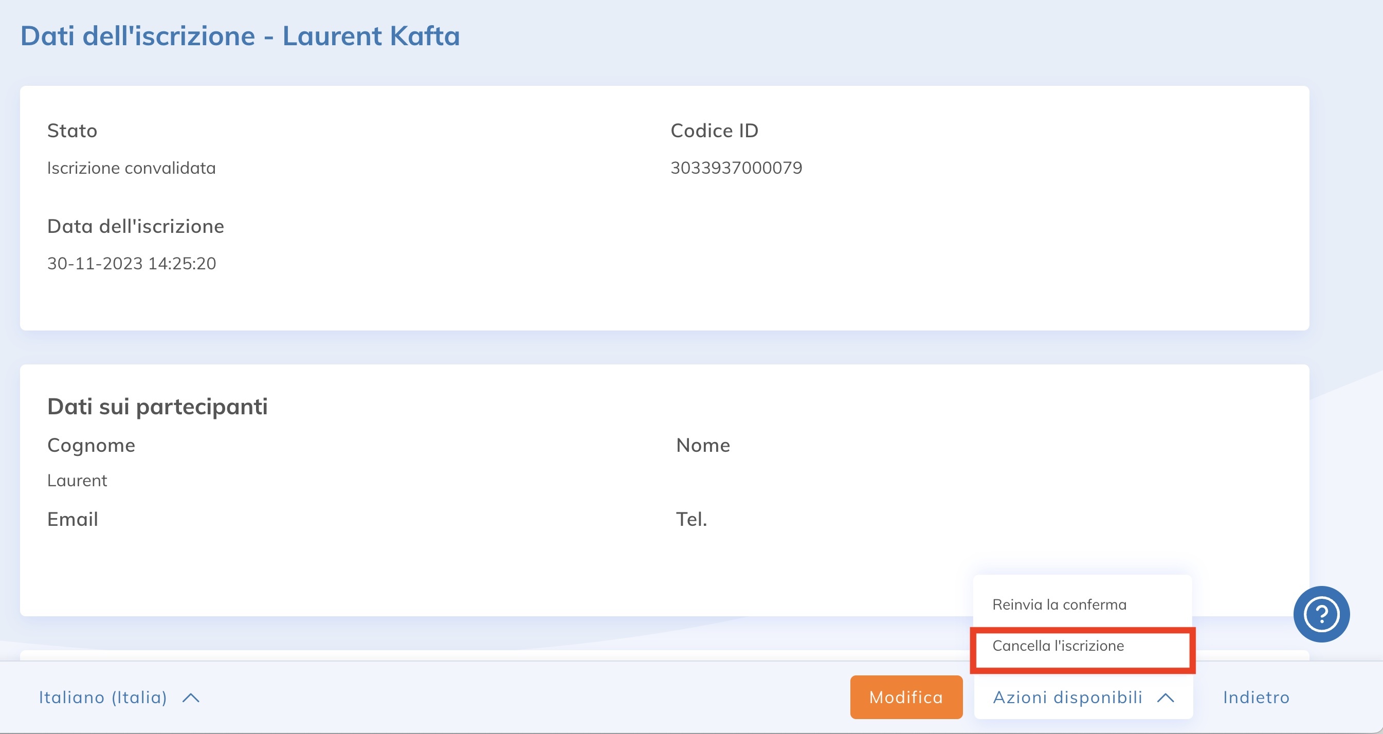
Task: Click the chevron next to Italiano (Italia)
Action: 191,698
